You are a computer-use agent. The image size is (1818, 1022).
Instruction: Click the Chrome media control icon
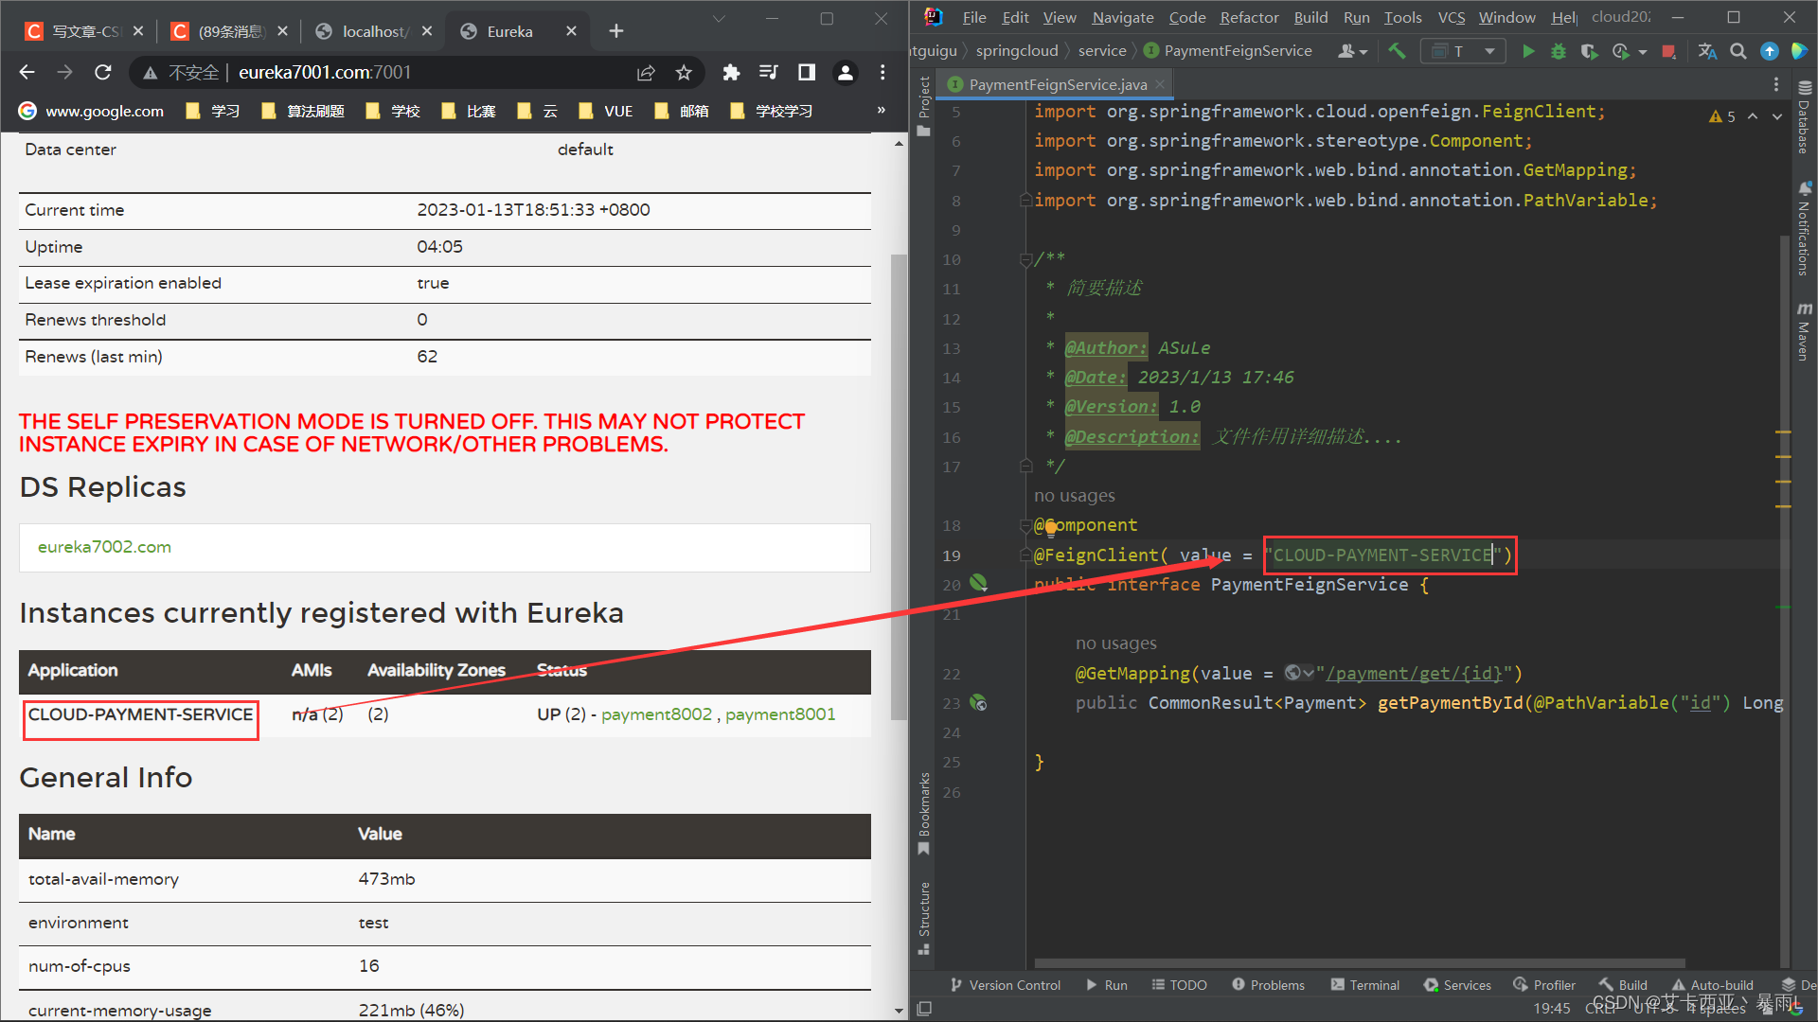point(769,72)
